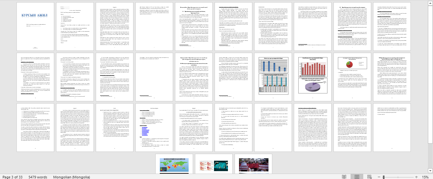Screen dimensions: 433x179
Task: Click the zoom slider handle
Action: click(x=384, y=177)
